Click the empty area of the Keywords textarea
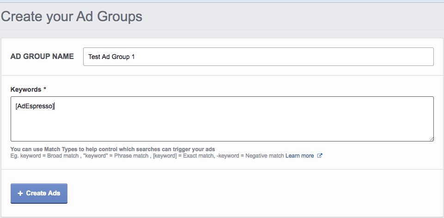The width and height of the screenshot is (444, 218). (222, 124)
